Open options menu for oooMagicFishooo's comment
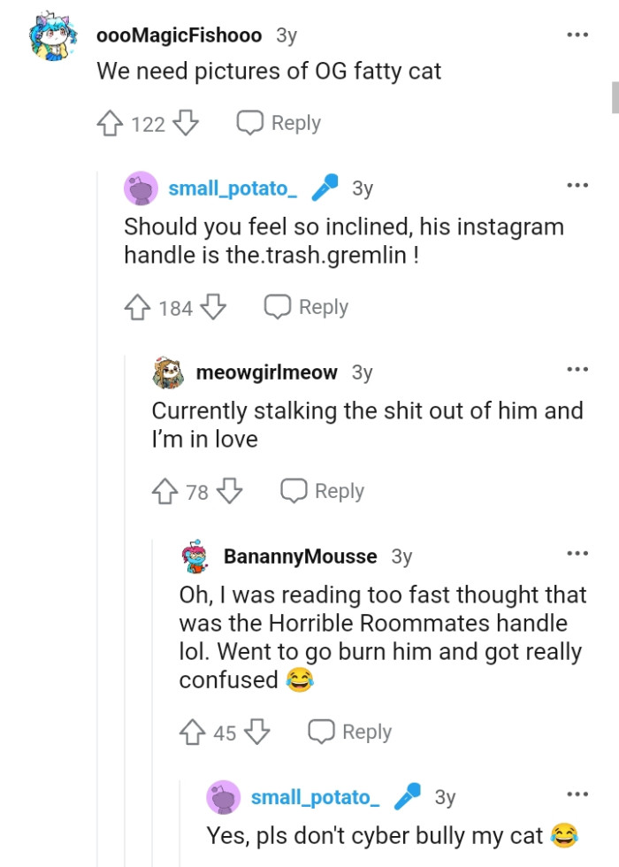619x867 pixels. pos(577,35)
